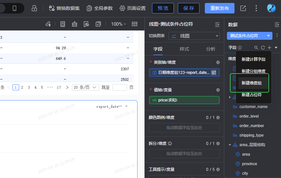Screen dimensions: 281x178
Task: Switch to the 样式 tab
Action: [184, 49]
